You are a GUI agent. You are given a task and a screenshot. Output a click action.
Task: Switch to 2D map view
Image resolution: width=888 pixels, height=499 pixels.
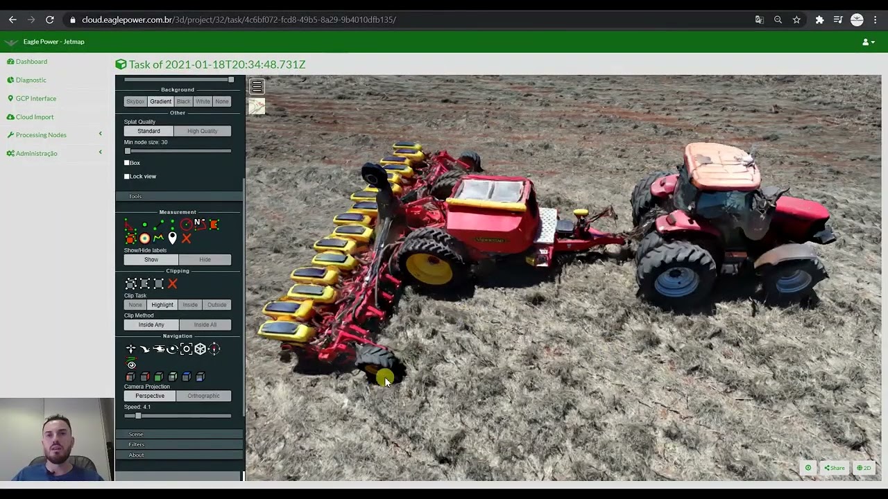point(864,468)
